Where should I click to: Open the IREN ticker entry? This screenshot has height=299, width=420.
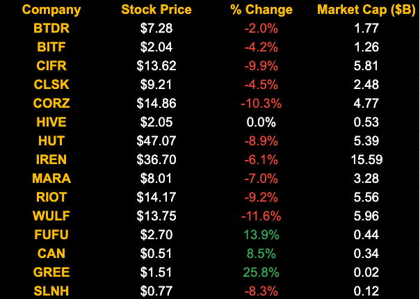51,160
